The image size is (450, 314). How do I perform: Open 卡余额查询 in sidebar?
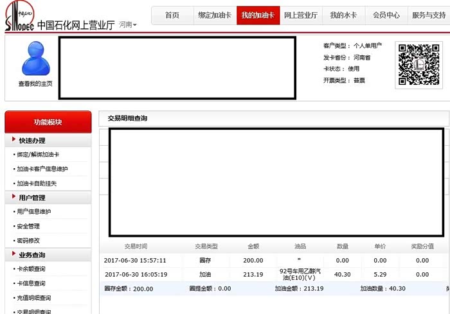32,269
